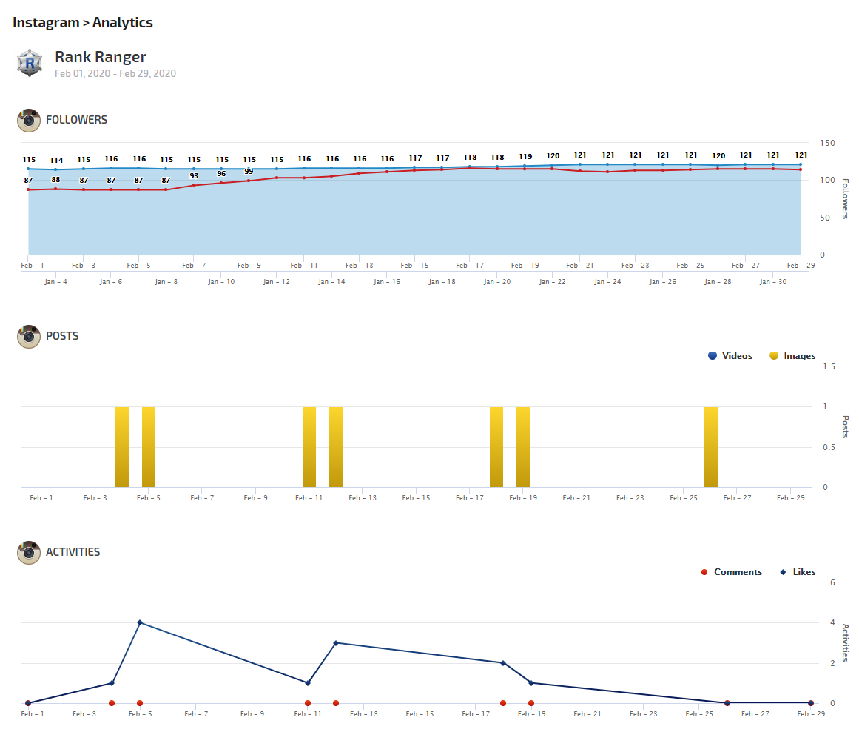
Task: Select the Instagram > Analytics breadcrumb title
Action: [83, 22]
